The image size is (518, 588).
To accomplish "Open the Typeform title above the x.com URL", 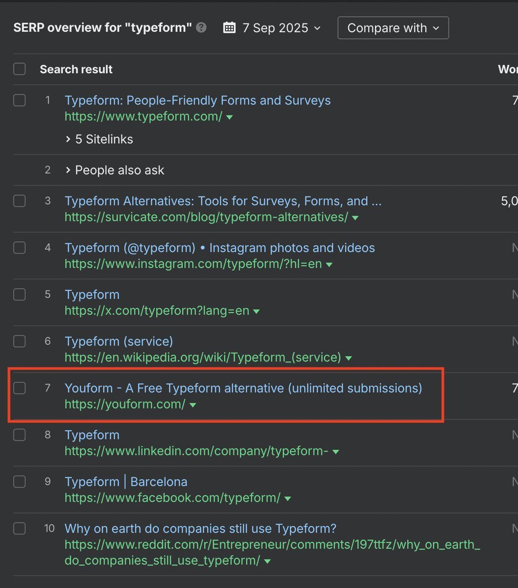I will point(92,294).
